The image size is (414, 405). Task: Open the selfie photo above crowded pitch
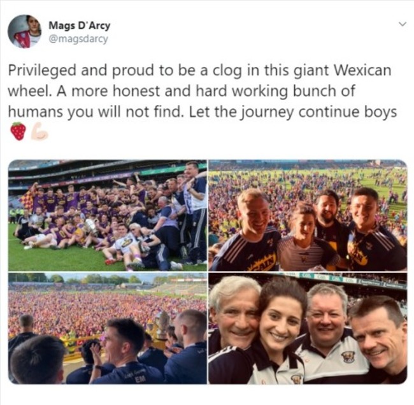click(x=308, y=215)
